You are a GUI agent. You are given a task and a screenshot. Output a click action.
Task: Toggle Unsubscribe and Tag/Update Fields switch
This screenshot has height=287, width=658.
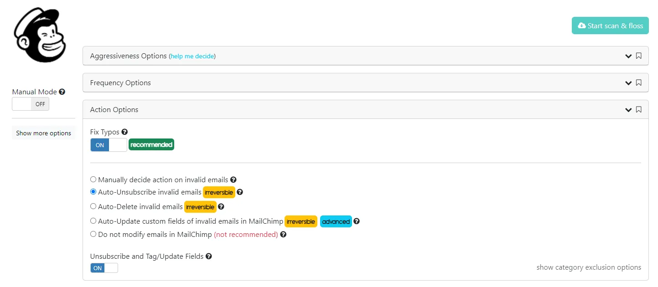point(104,268)
